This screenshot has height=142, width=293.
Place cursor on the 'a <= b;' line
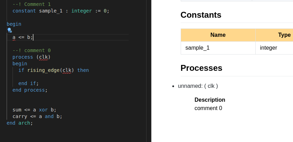[23, 37]
